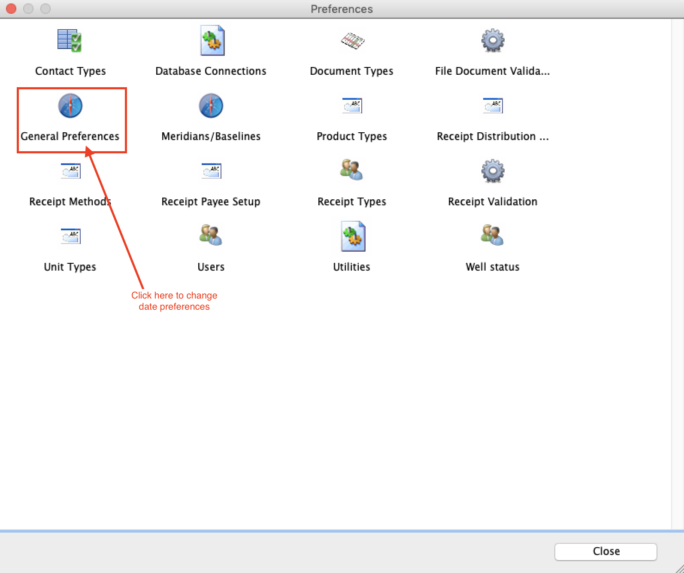Select the Contact Types label

tap(70, 71)
